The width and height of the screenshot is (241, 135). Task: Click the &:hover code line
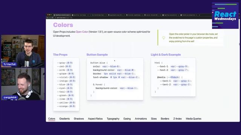pos(99,84)
